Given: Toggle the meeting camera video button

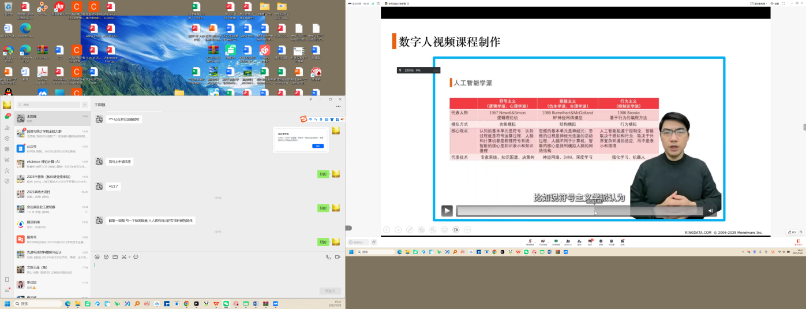Looking at the screenshot, I should pyautogui.click(x=542, y=241).
